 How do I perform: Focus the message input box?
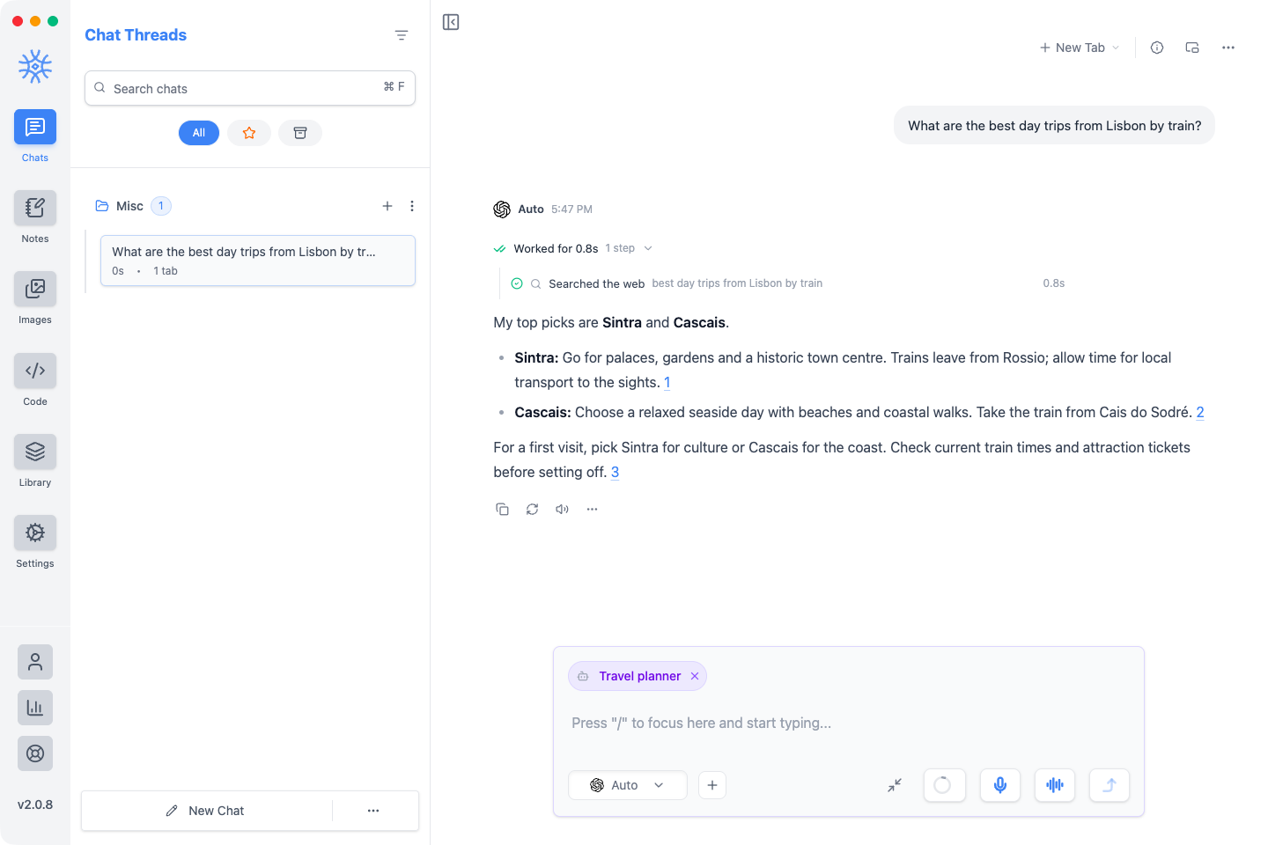point(849,724)
